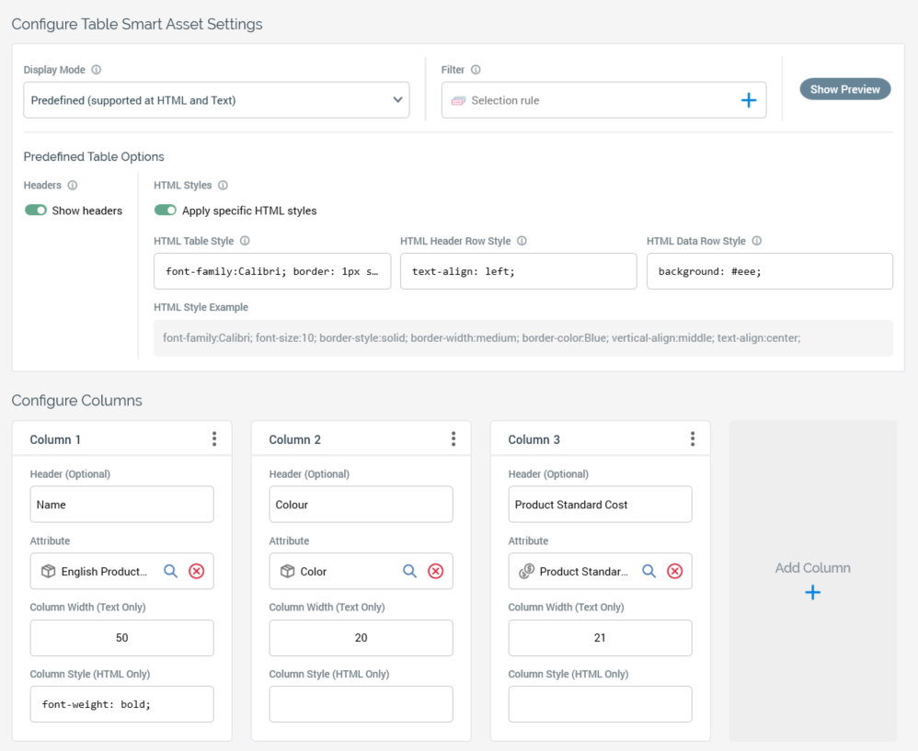Screen dimensions: 918x751
Task: Click Column 1 Column Width field showing 50
Action: point(121,638)
